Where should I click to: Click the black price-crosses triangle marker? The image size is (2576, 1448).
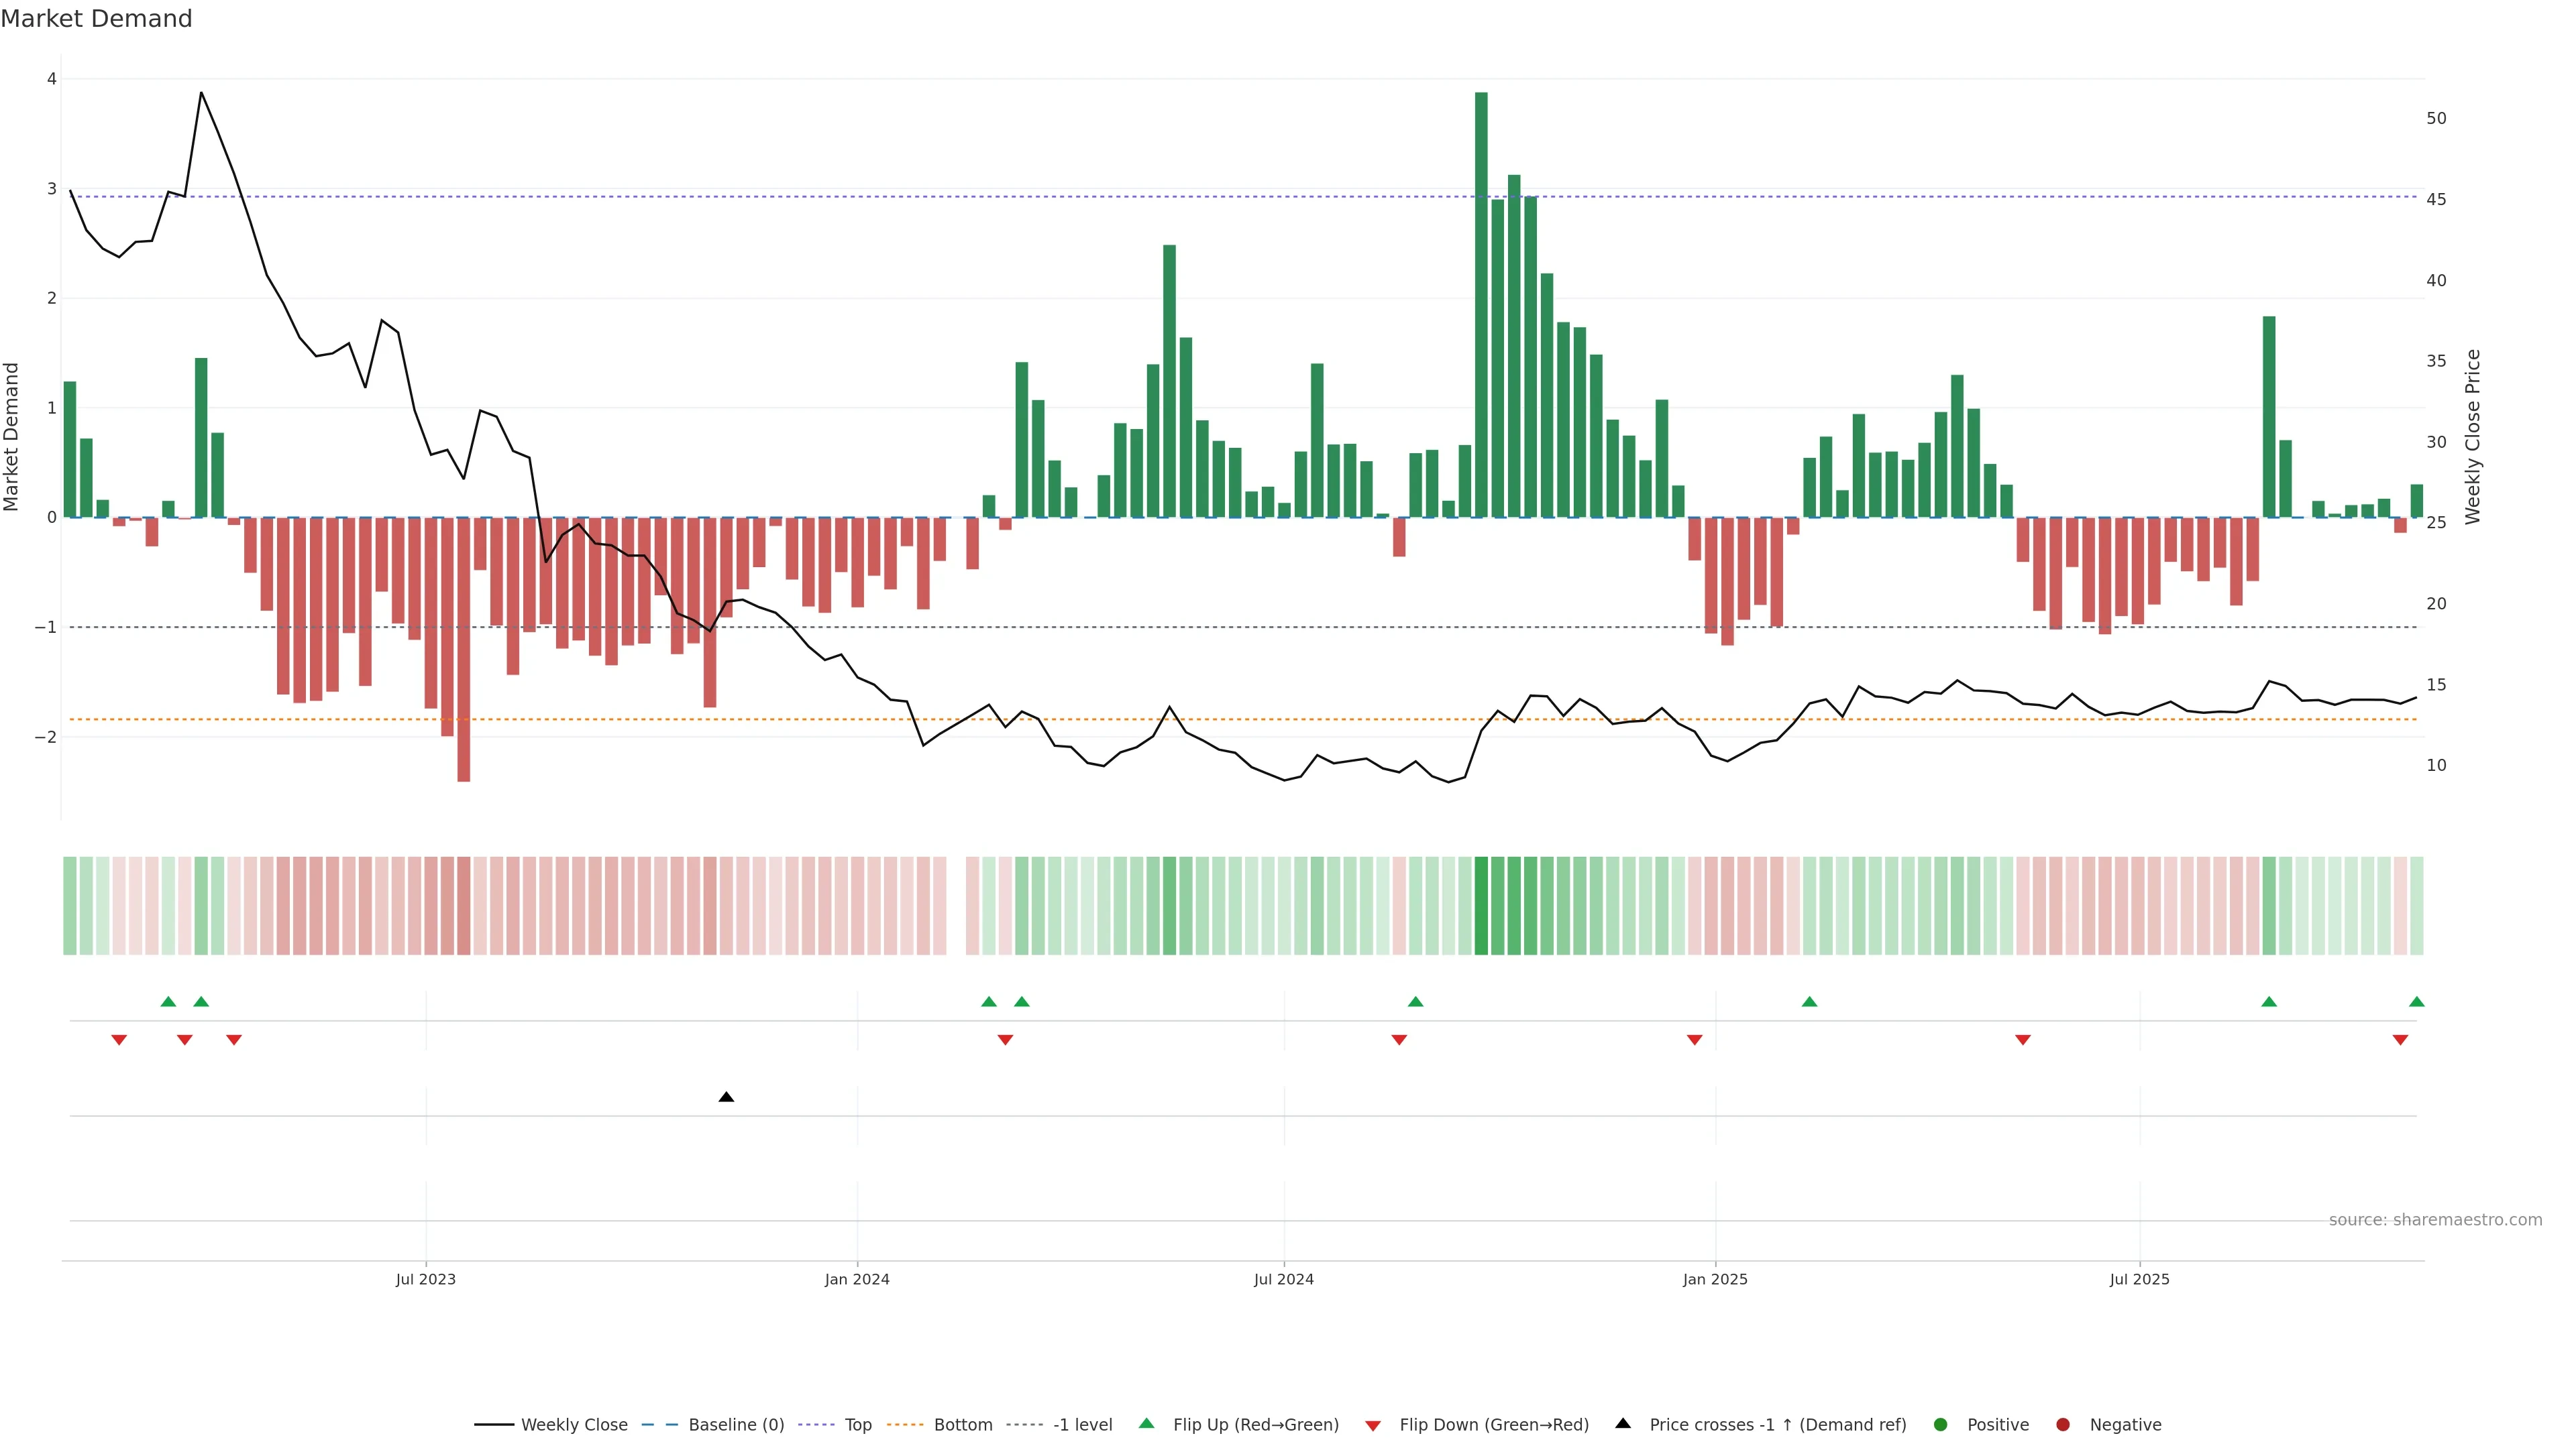pos(726,1097)
